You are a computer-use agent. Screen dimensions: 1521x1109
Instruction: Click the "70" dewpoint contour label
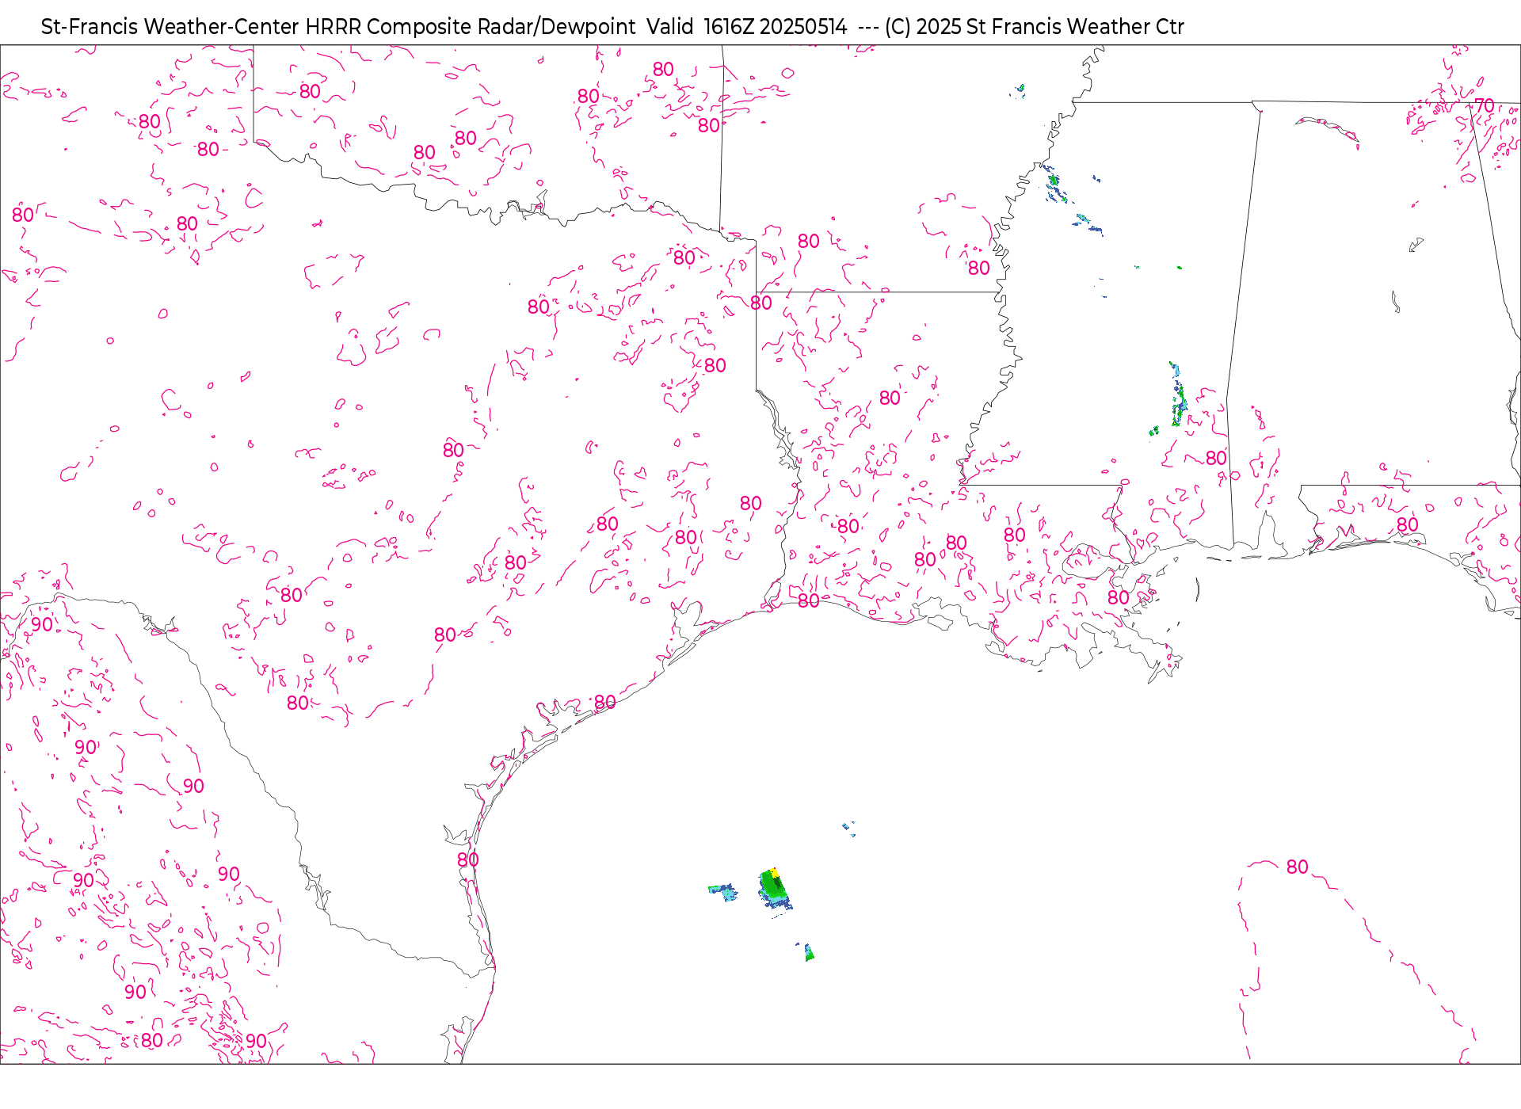pyautogui.click(x=1485, y=105)
